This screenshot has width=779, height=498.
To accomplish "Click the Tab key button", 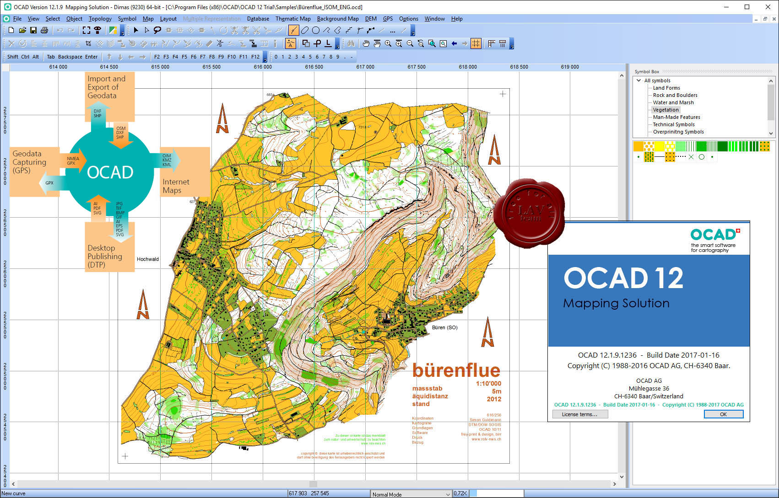I will click(51, 57).
